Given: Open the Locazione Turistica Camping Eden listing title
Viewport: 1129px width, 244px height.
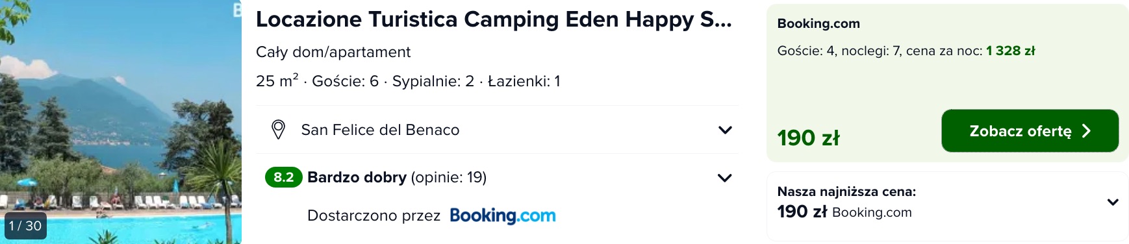Looking at the screenshot, I should pos(494,19).
